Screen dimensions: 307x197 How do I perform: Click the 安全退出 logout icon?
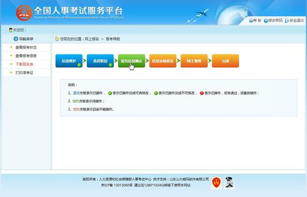click(x=287, y=20)
